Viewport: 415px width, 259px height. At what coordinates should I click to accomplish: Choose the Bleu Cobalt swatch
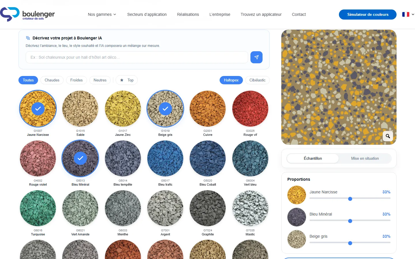pos(208,159)
